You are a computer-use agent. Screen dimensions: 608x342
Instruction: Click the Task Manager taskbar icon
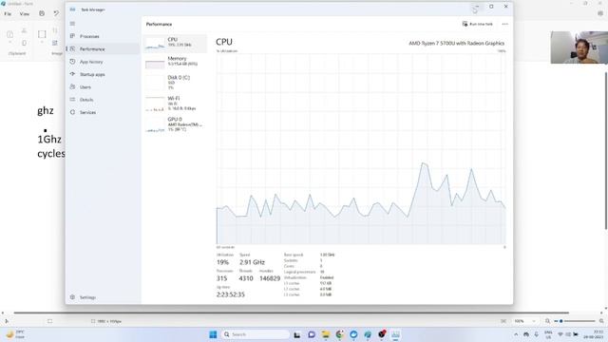click(395, 334)
